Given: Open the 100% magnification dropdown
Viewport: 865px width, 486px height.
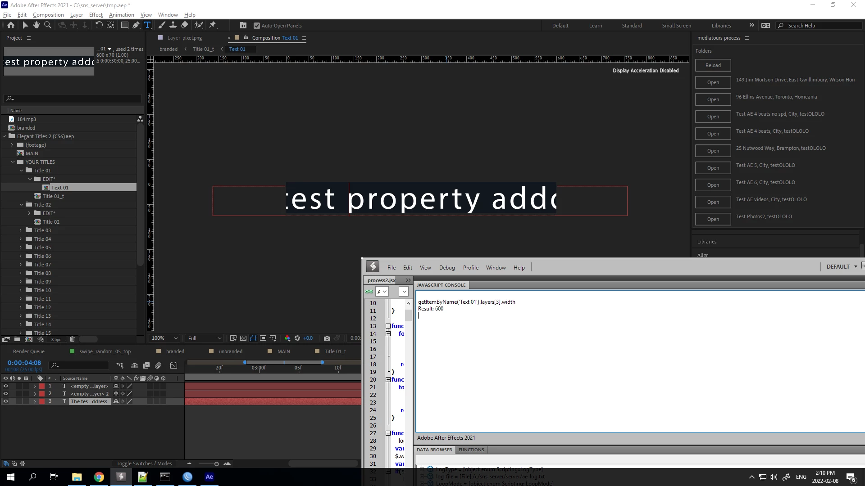Looking at the screenshot, I should point(165,338).
